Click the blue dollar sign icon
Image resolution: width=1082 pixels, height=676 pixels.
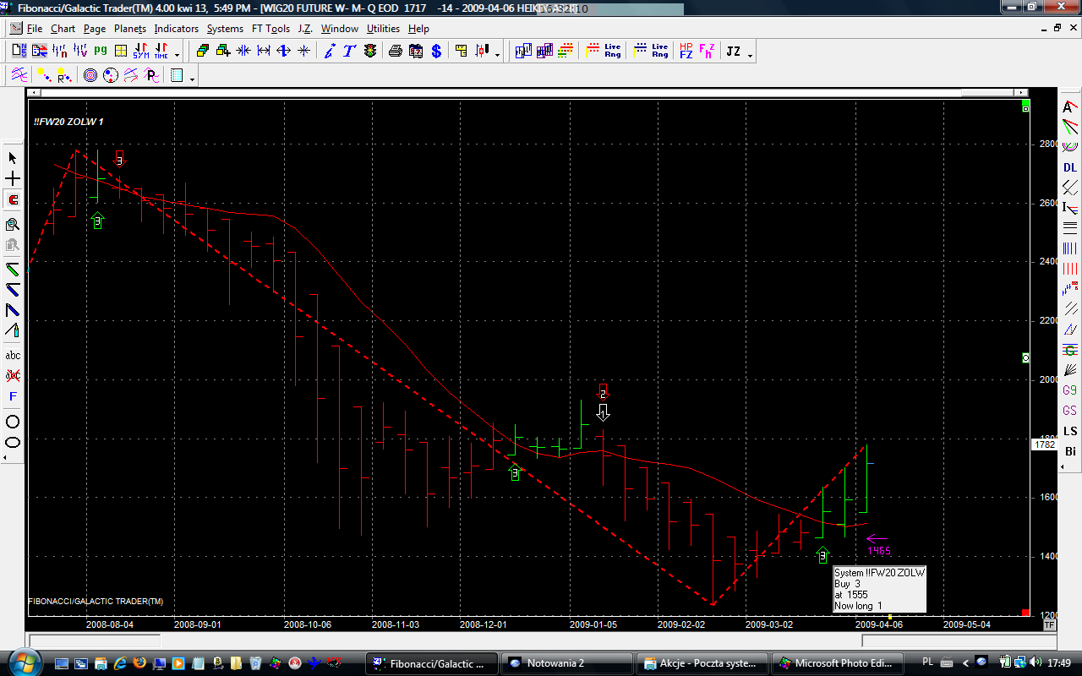point(436,52)
